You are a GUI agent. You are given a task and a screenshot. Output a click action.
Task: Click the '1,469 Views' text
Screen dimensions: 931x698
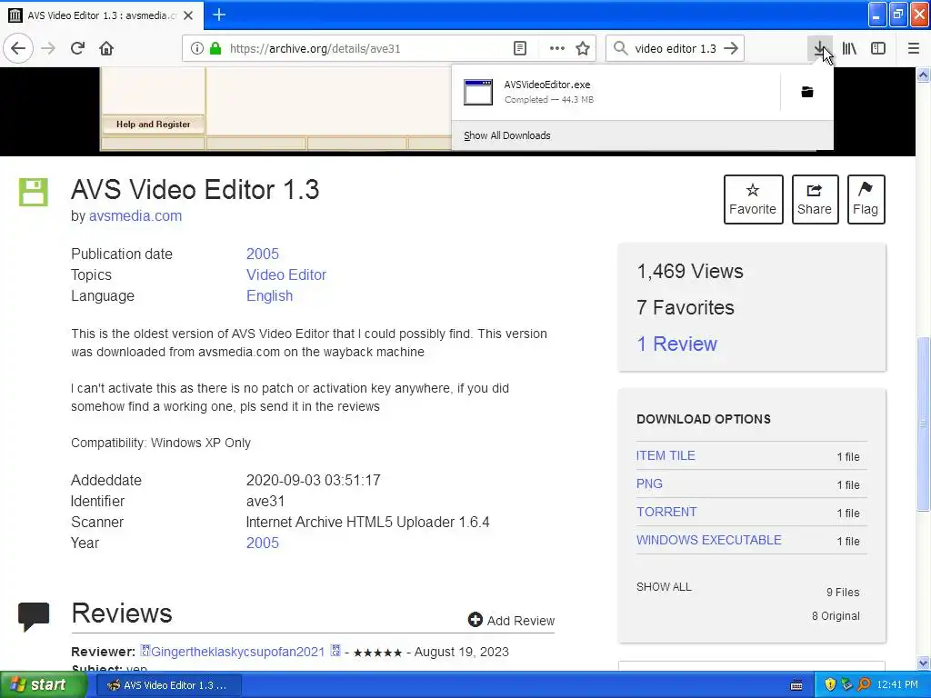point(690,271)
